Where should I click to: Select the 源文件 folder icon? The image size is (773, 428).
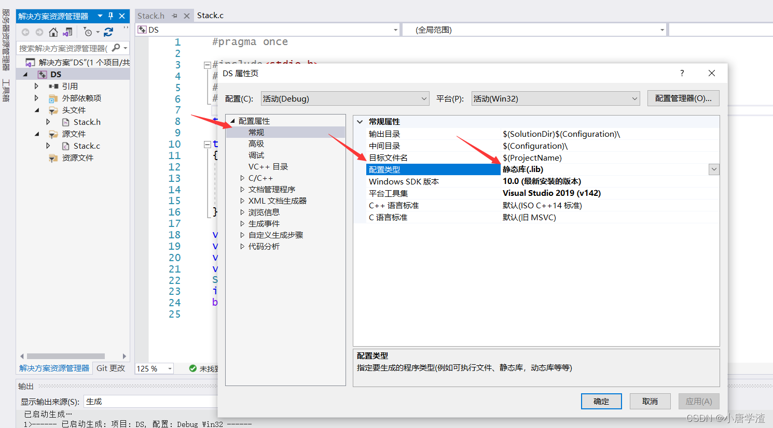[x=53, y=134]
